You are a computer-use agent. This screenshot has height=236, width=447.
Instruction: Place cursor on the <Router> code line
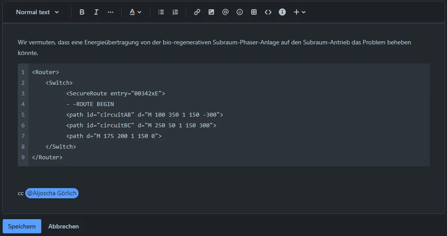click(46, 72)
